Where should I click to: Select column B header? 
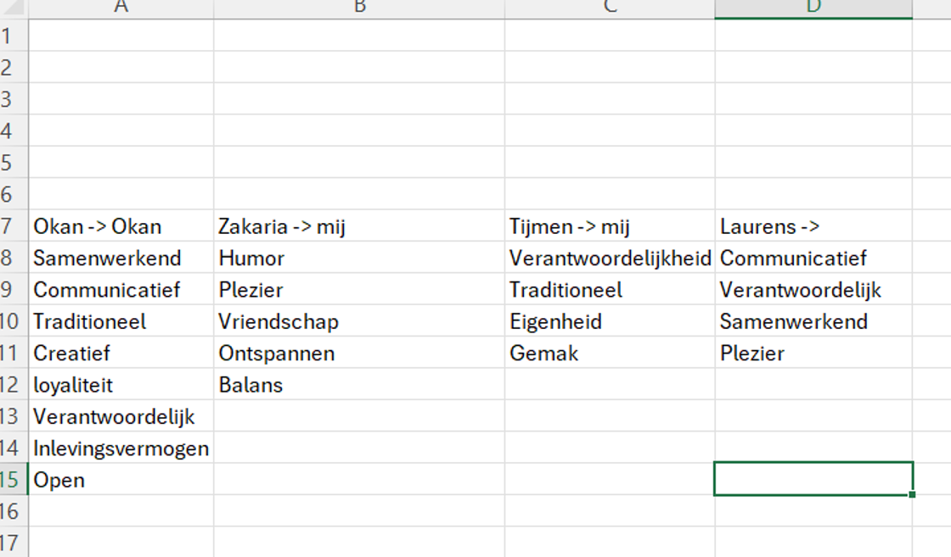click(359, 8)
